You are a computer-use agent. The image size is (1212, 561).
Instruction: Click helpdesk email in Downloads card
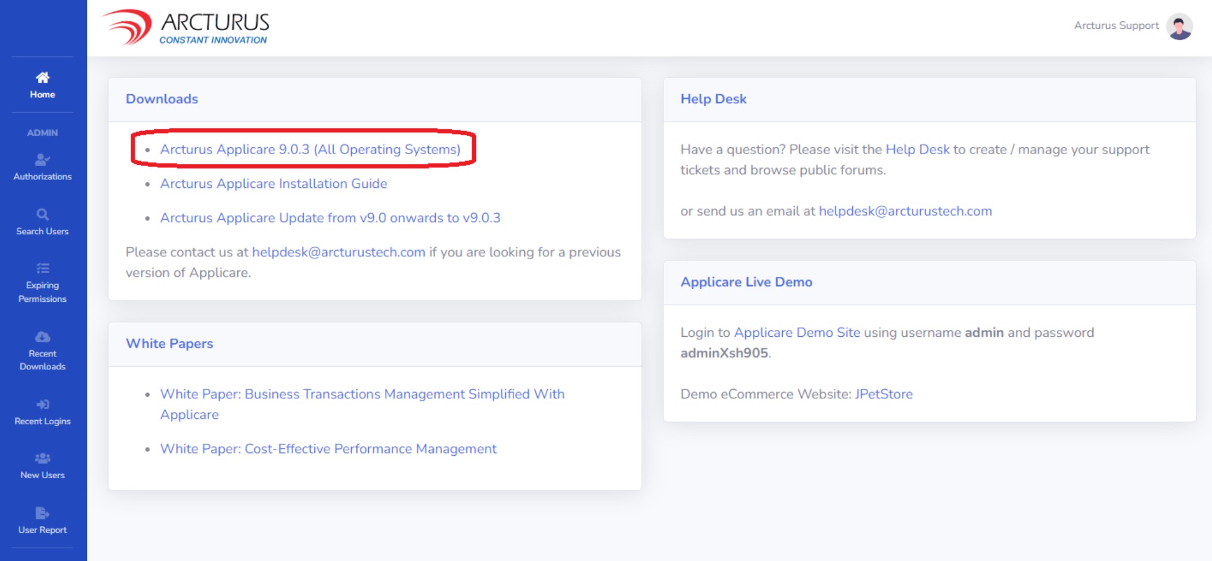pos(338,252)
